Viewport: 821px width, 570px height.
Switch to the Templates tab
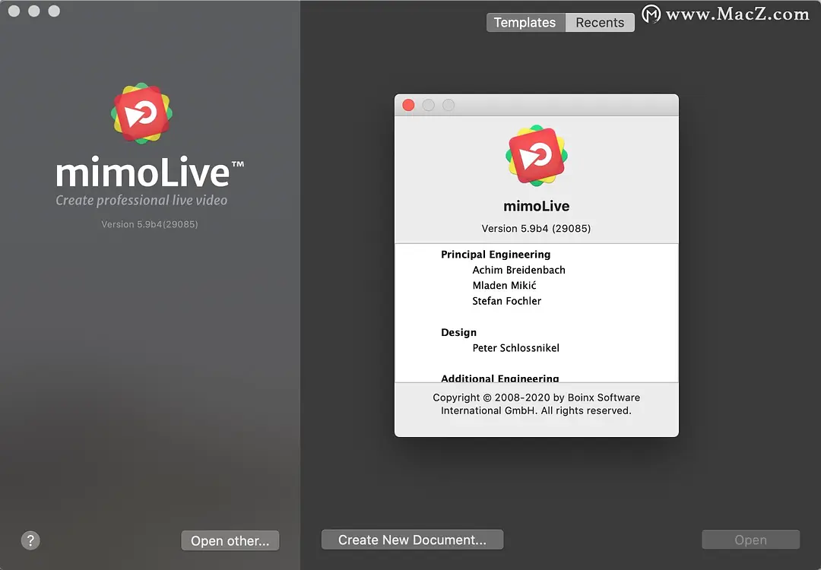pyautogui.click(x=525, y=23)
